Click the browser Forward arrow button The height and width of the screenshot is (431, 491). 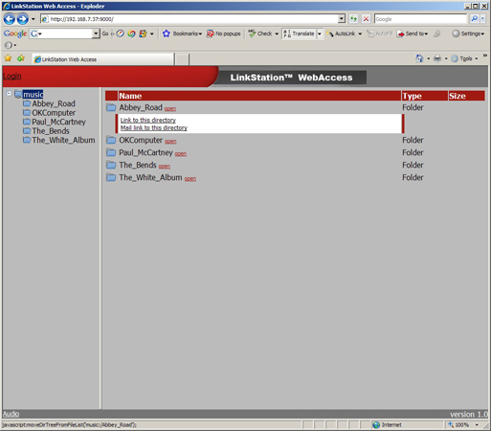click(x=22, y=19)
